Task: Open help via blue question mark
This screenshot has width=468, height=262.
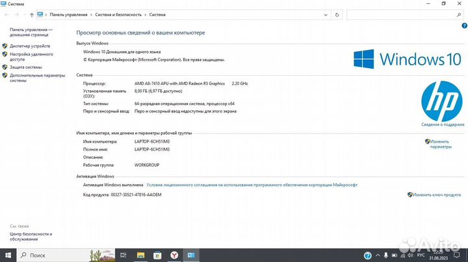Action: pyautogui.click(x=464, y=26)
